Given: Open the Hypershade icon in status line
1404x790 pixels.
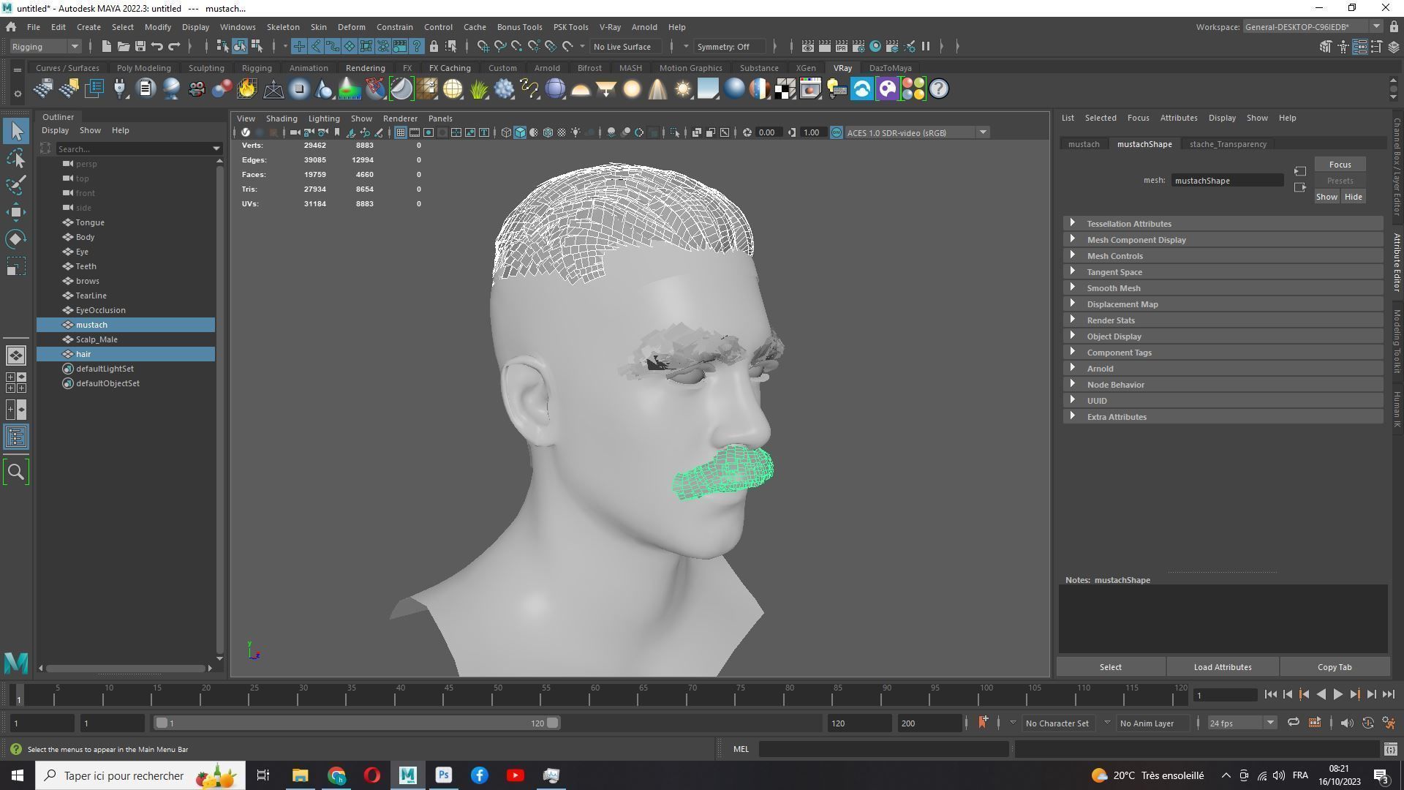Looking at the screenshot, I should point(875,46).
